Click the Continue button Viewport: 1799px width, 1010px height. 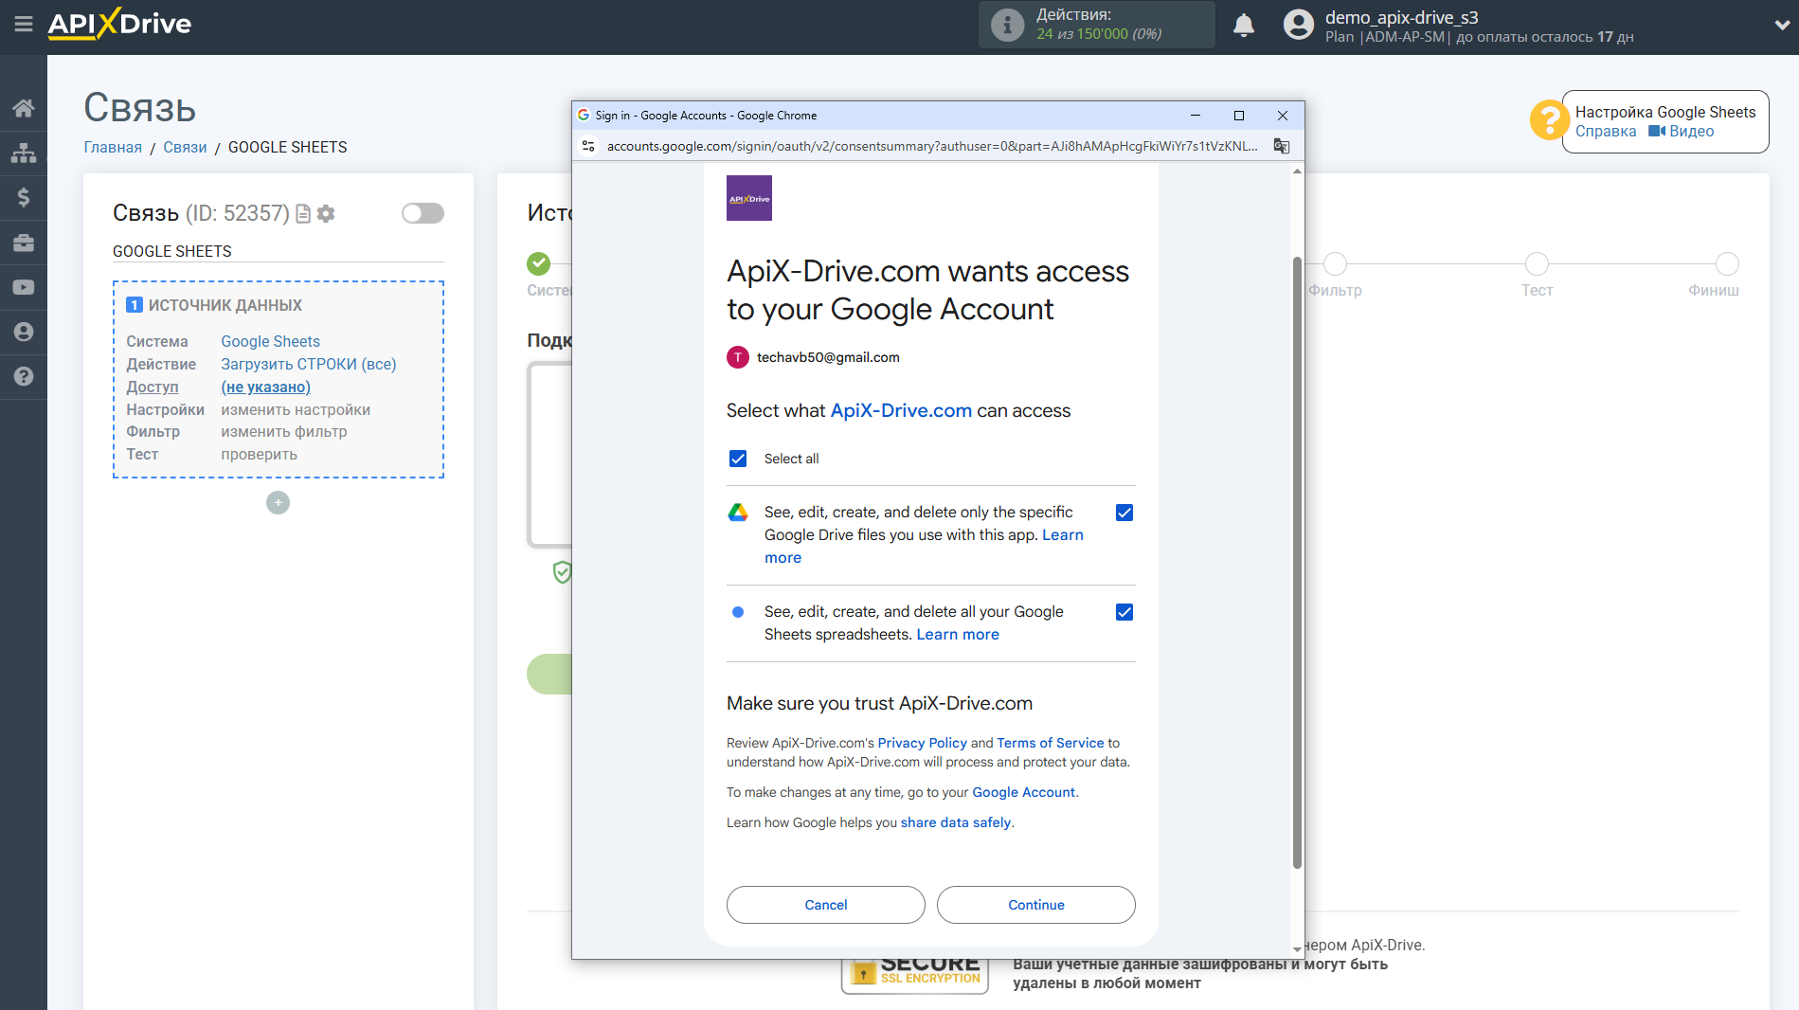1035,905
